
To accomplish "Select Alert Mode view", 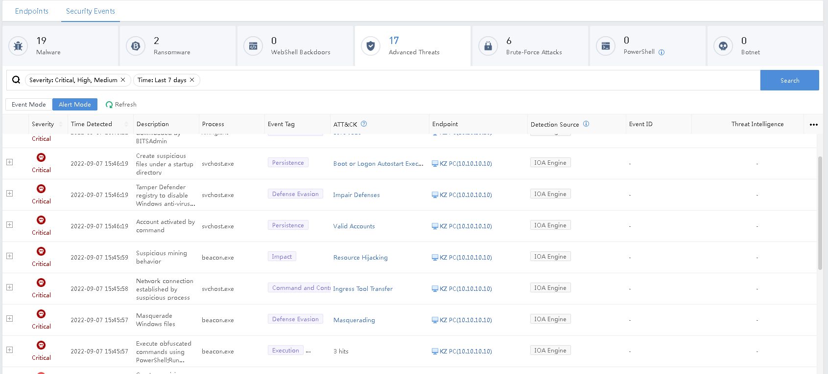I will pos(75,105).
